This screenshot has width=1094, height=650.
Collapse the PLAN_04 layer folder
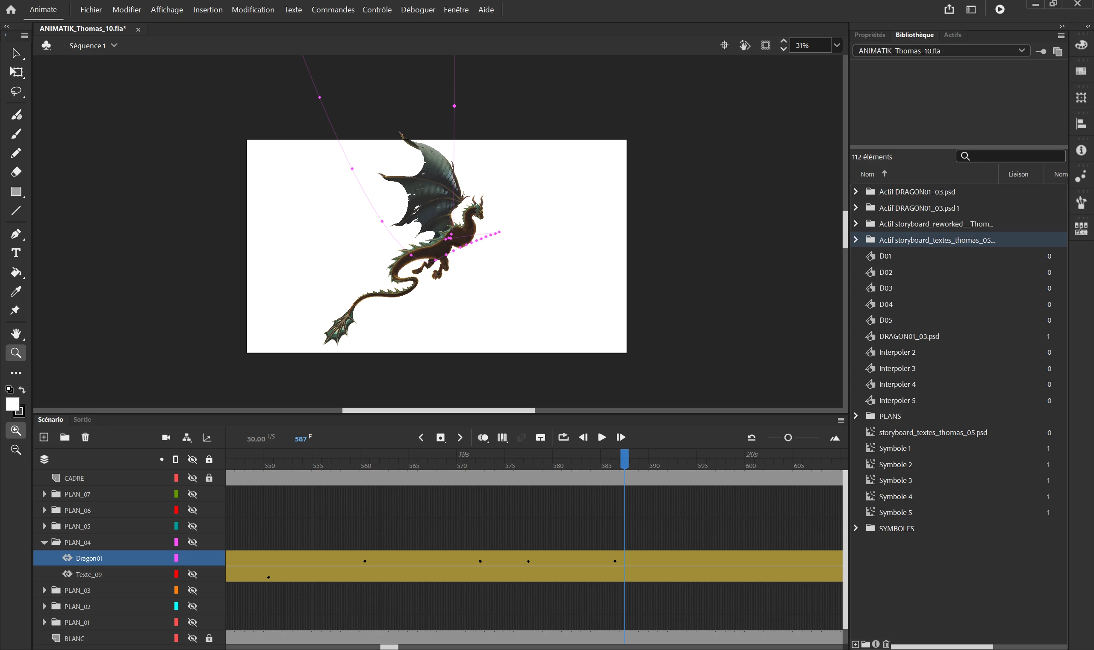coord(44,542)
